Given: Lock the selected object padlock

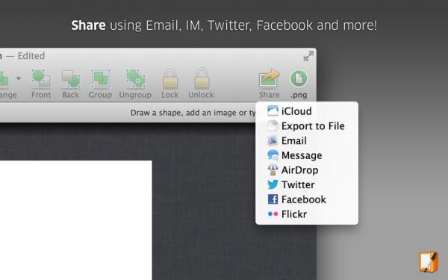Looking at the screenshot, I should (169, 79).
